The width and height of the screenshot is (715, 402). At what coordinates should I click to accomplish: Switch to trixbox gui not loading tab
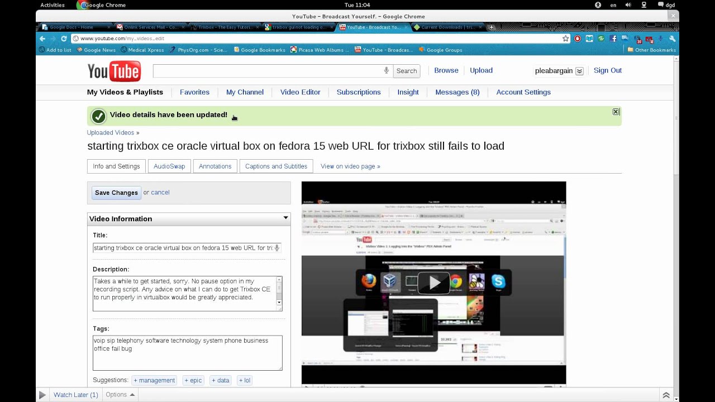299,27
